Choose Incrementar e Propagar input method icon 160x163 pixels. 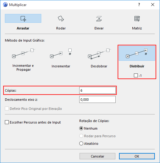pyautogui.click(x=23, y=53)
